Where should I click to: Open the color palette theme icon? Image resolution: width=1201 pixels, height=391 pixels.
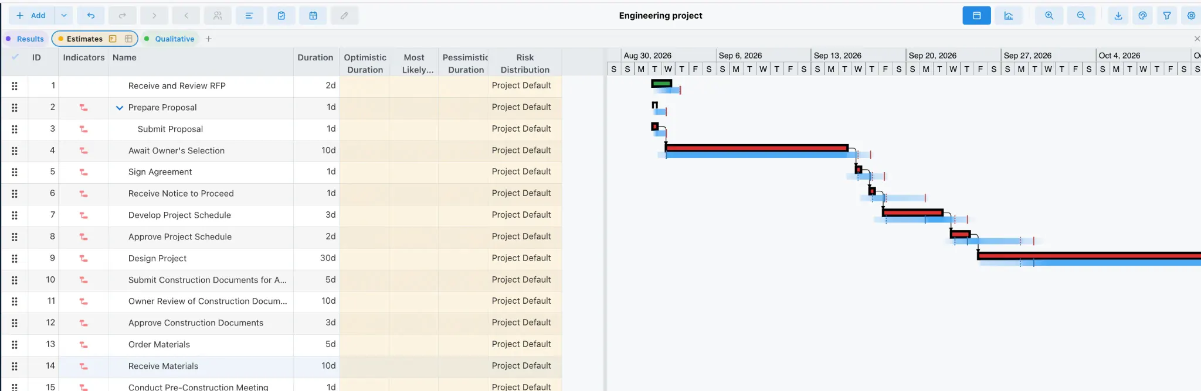(x=1143, y=16)
